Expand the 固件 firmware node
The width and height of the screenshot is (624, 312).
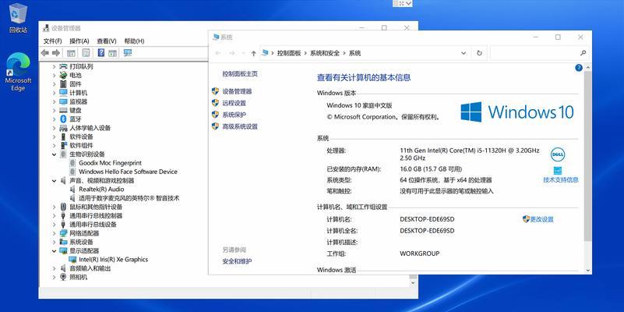[x=54, y=84]
